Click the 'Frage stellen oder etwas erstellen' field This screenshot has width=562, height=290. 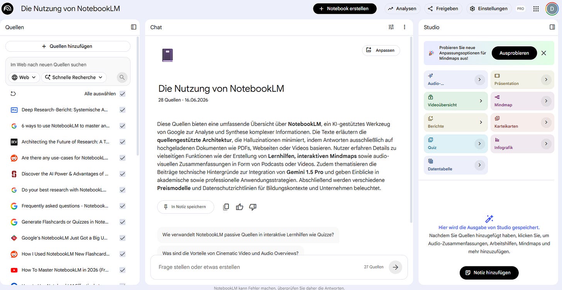259,267
